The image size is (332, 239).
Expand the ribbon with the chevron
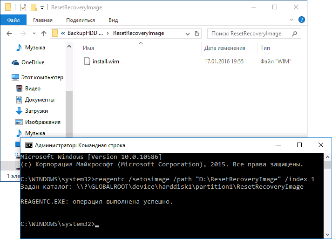[292, 20]
